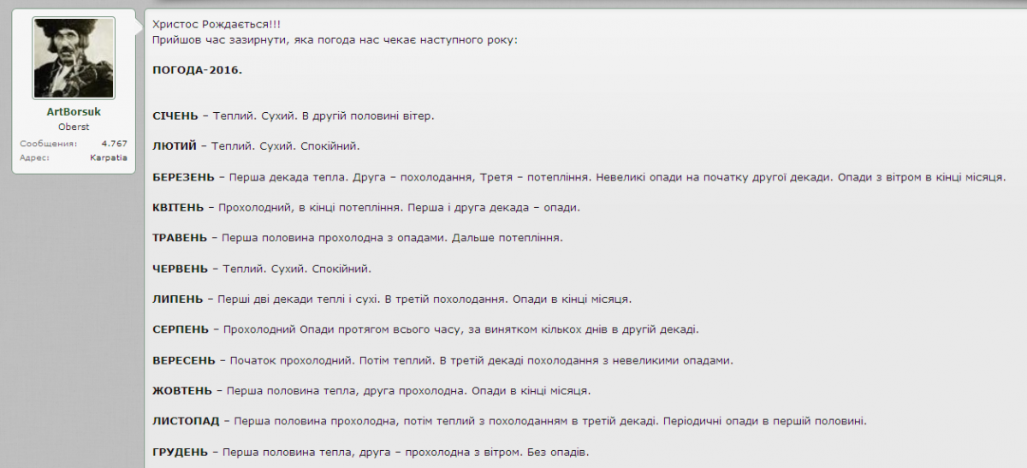This screenshot has width=1027, height=468.
Task: Click the ЛИСТОПАД forecast line
Action: [509, 421]
